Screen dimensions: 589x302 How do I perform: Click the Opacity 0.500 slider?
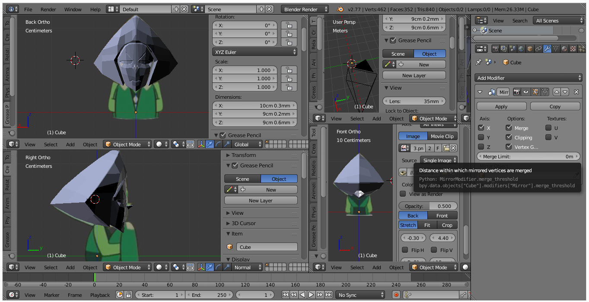428,206
